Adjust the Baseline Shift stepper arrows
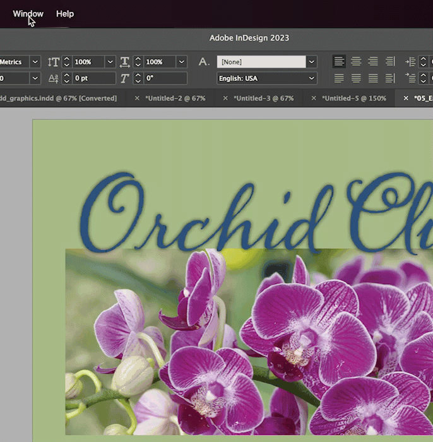433x442 pixels. point(67,78)
